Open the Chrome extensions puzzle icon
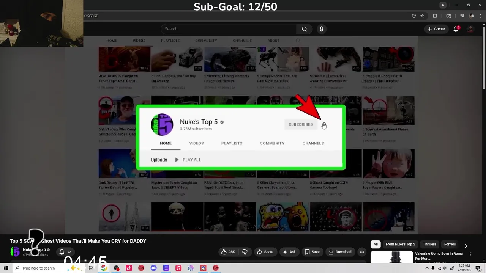This screenshot has width=486, height=273. (x=435, y=16)
